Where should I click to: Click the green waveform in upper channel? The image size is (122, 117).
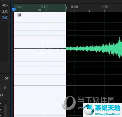point(94,48)
